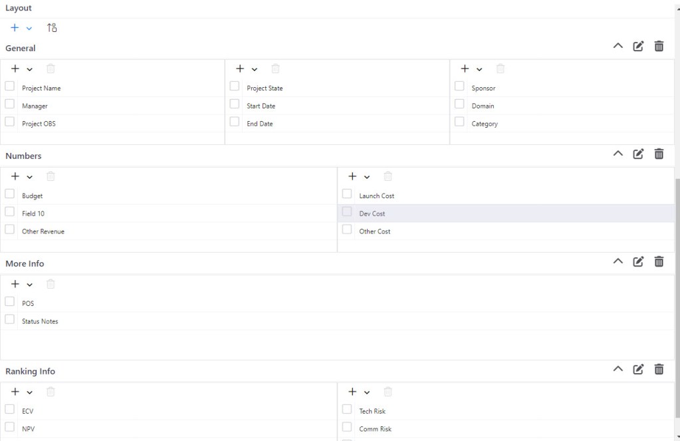
Task: Click the NPV field label
Action: pyautogui.click(x=27, y=428)
